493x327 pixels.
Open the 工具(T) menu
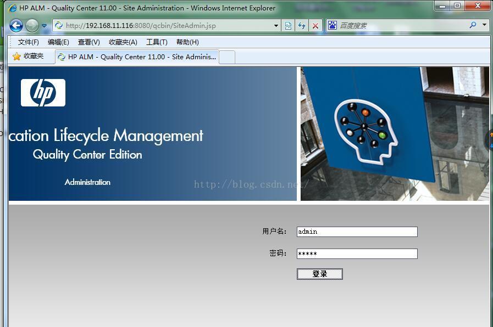[x=157, y=42]
